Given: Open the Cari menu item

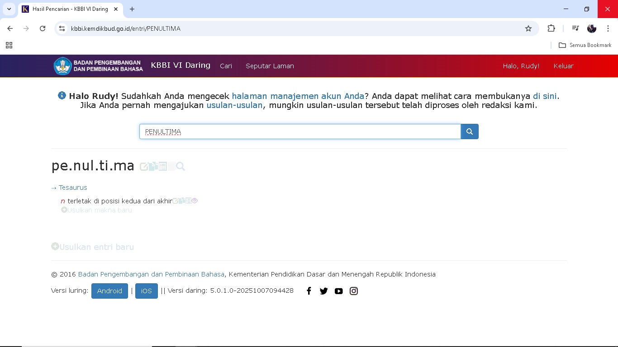Looking at the screenshot, I should tap(226, 66).
